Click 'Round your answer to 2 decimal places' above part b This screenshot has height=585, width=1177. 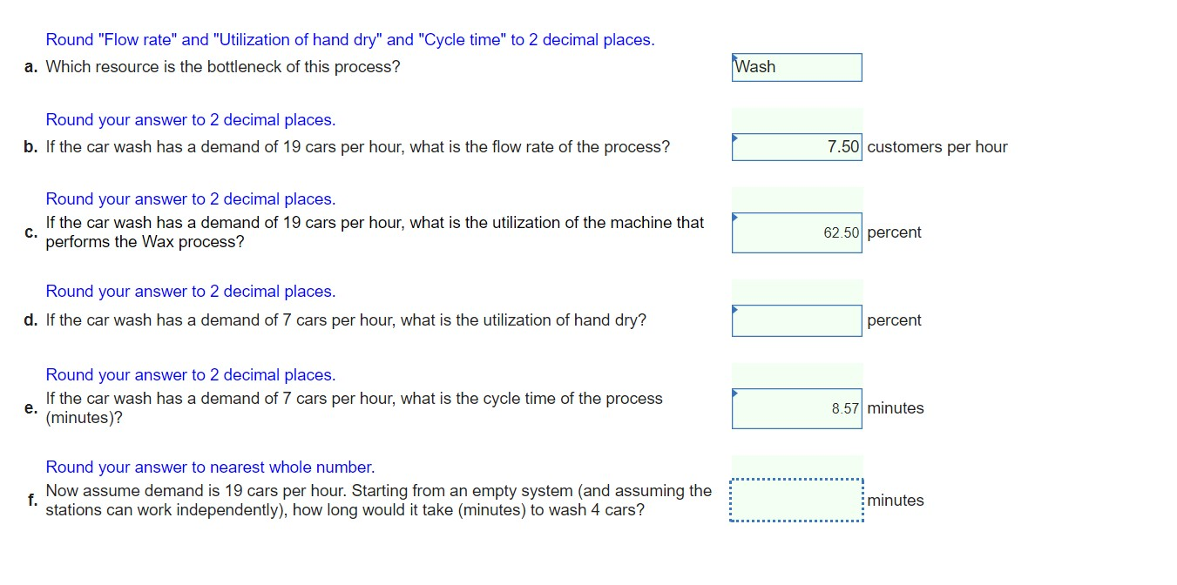[190, 119]
